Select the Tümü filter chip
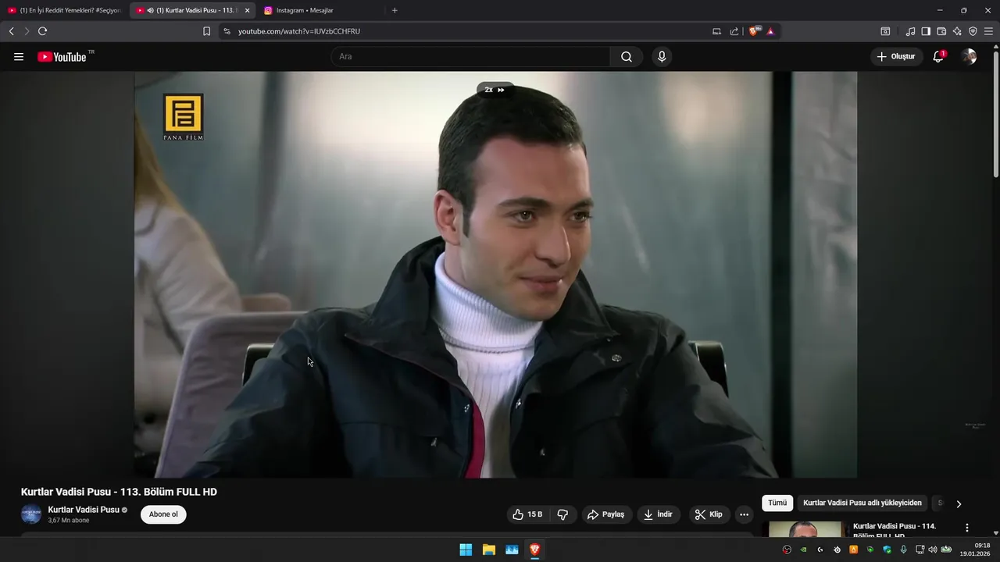This screenshot has width=1000, height=562. 777,503
